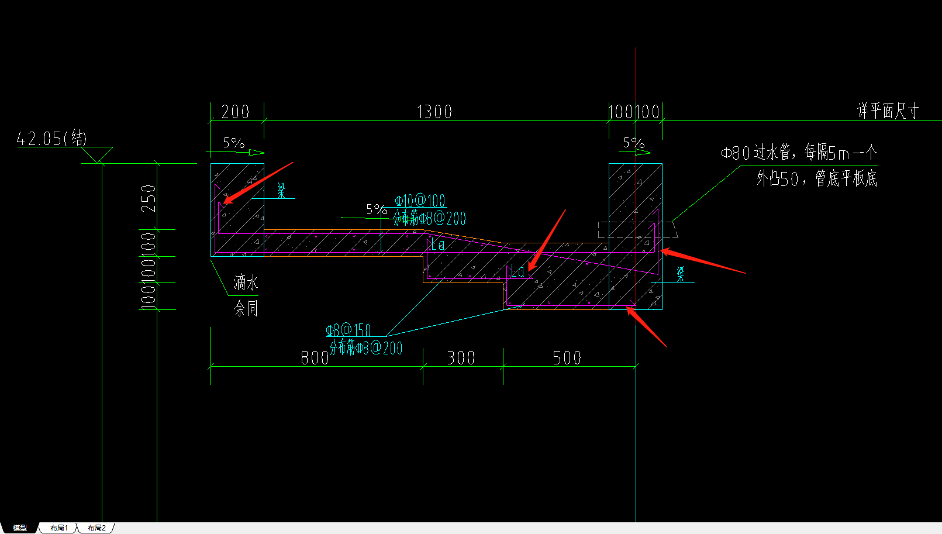Select the 250 vertical dimension text
Screen dimensions: 942x534
pyautogui.click(x=149, y=198)
